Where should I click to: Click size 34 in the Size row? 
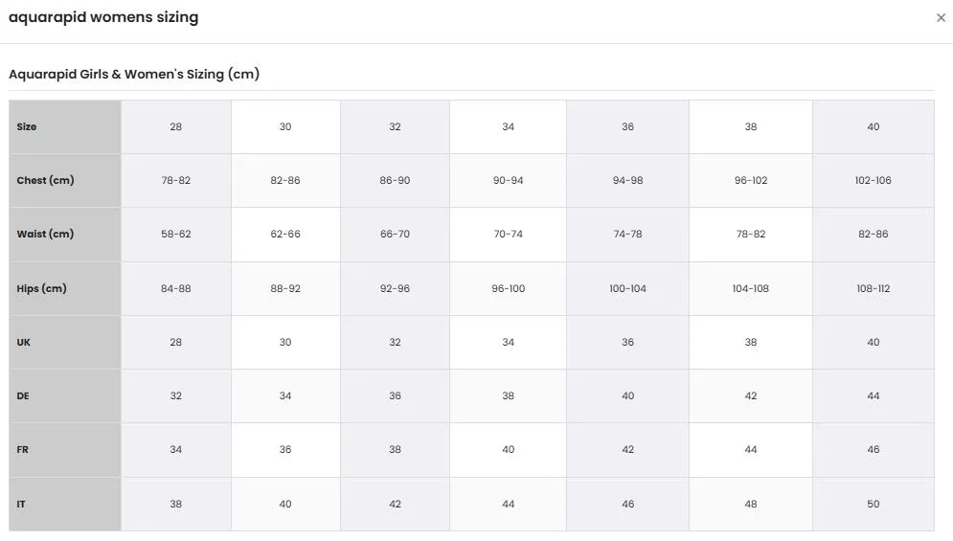508,127
